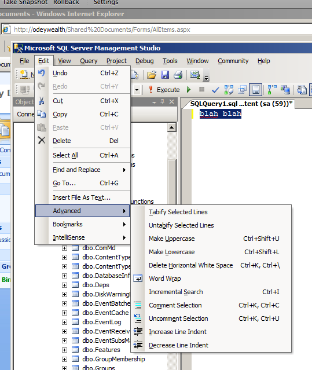Image resolution: width=312 pixels, height=370 pixels.
Task: Open the Debug menu
Action: pyautogui.click(x=145, y=61)
